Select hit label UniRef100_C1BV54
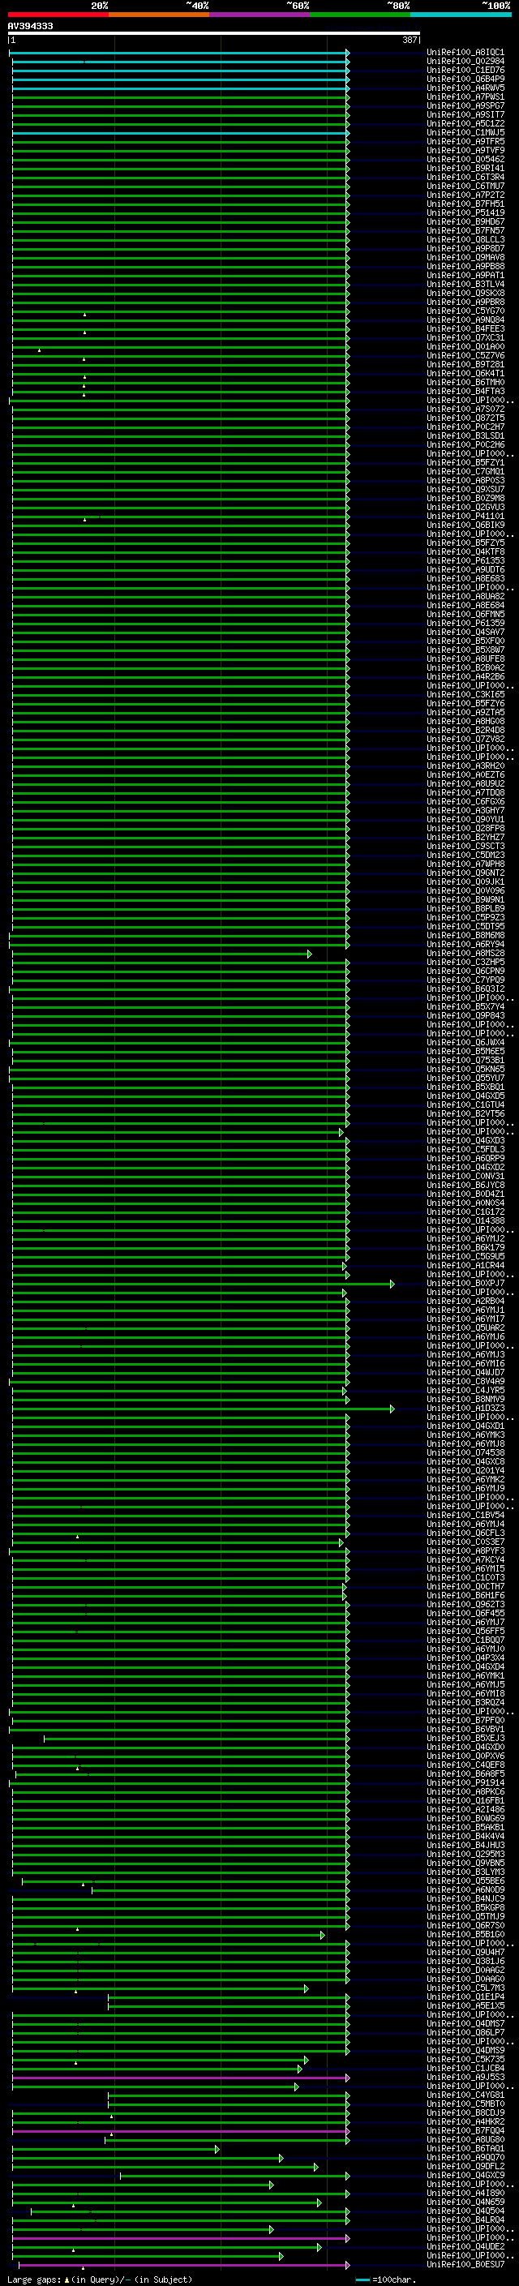This screenshot has width=519, height=2286. click(465, 1516)
